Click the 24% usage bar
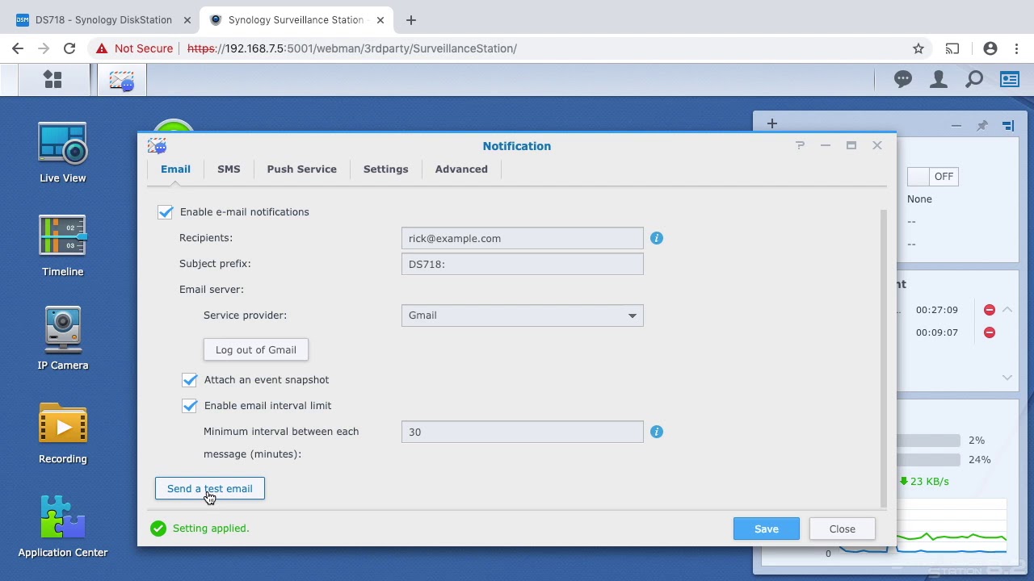Image resolution: width=1034 pixels, height=581 pixels. 927,460
